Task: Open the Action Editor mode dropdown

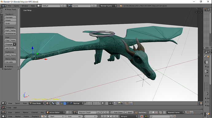Action: click(55, 113)
